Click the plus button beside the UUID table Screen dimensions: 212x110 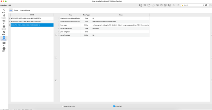click(56, 34)
